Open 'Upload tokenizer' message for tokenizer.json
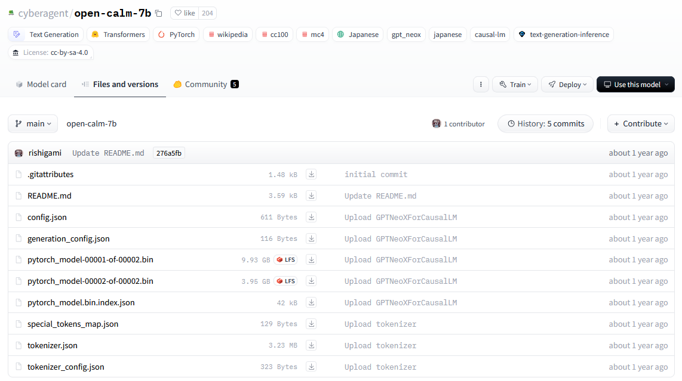682x381 pixels. [380, 345]
